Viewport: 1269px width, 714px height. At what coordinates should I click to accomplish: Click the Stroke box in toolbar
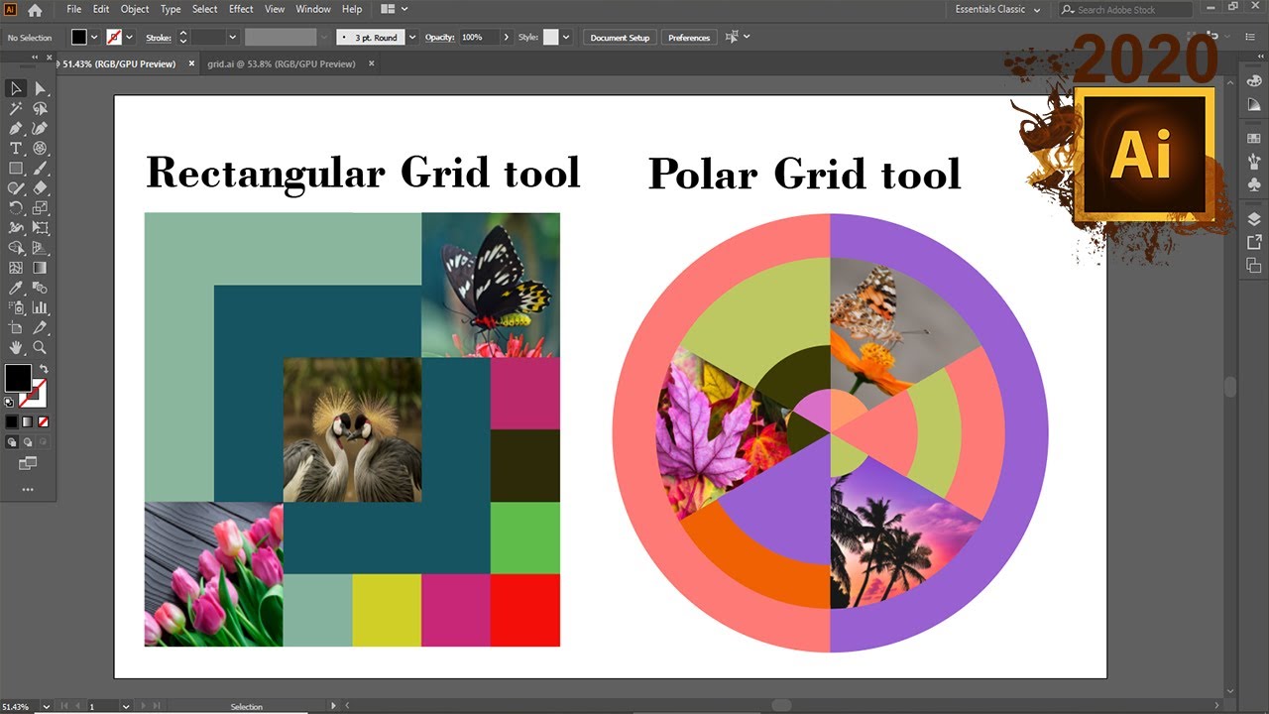pos(32,393)
